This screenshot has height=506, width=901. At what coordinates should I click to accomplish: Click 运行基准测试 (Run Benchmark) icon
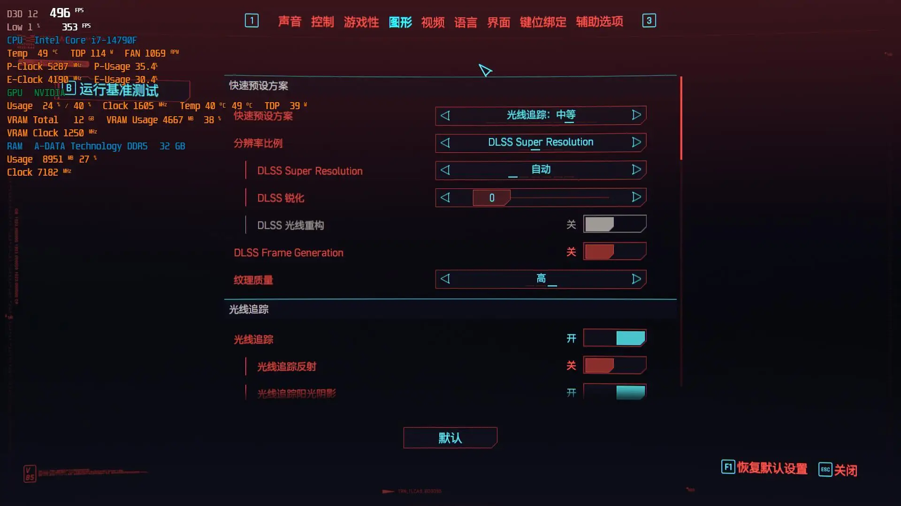click(x=70, y=90)
